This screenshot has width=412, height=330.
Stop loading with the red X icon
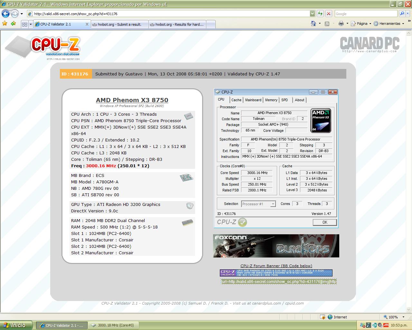[329, 14]
